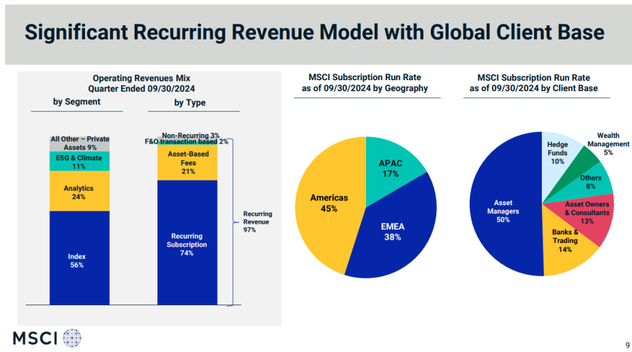Select the yellow Analytics 24% bar segment
Viewport: 632px width, 352px height.
pos(80,192)
